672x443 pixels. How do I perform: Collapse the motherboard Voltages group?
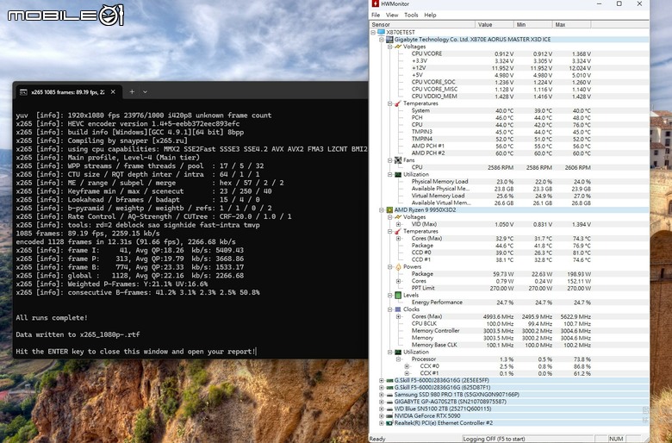tap(390, 47)
